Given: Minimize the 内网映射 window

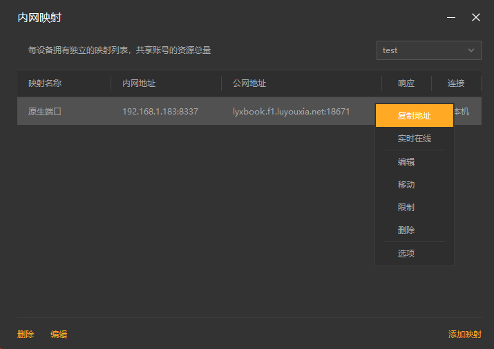Looking at the screenshot, I should [451, 17].
